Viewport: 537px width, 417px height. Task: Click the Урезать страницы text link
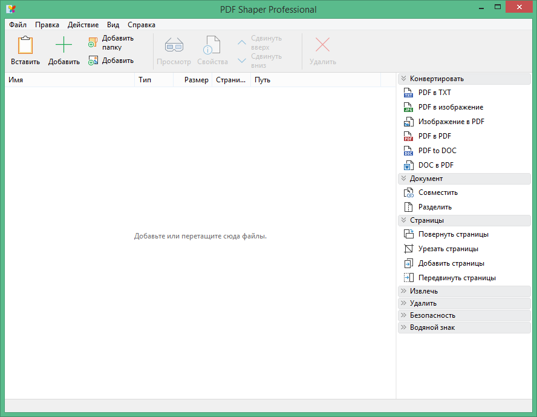point(448,249)
